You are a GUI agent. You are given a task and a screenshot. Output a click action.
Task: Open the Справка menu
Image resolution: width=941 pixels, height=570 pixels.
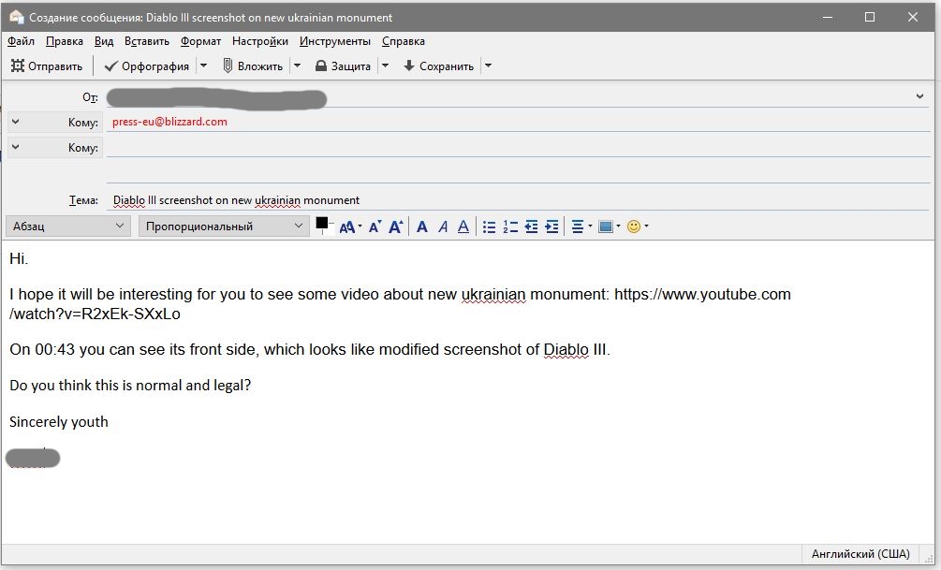tap(404, 41)
